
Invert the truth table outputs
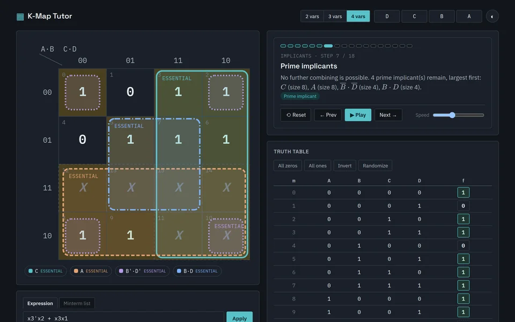pos(344,166)
